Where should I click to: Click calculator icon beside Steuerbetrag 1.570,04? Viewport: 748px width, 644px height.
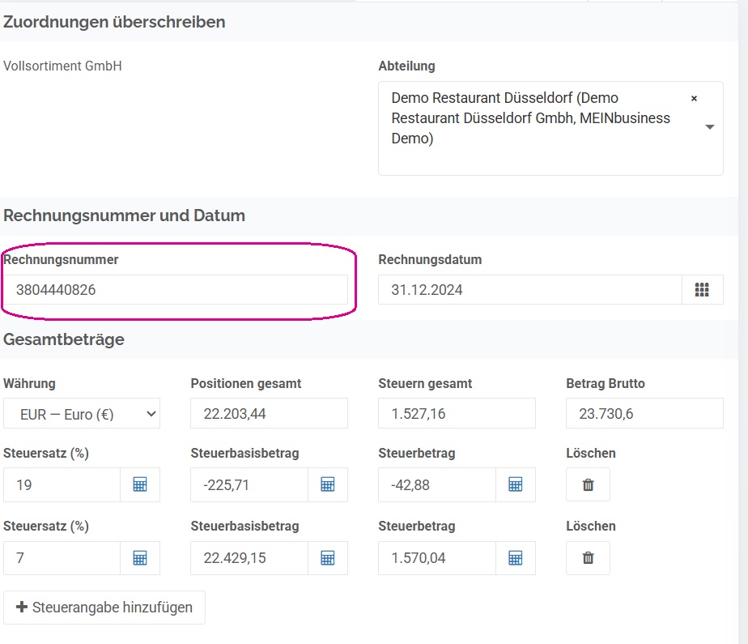[515, 557]
